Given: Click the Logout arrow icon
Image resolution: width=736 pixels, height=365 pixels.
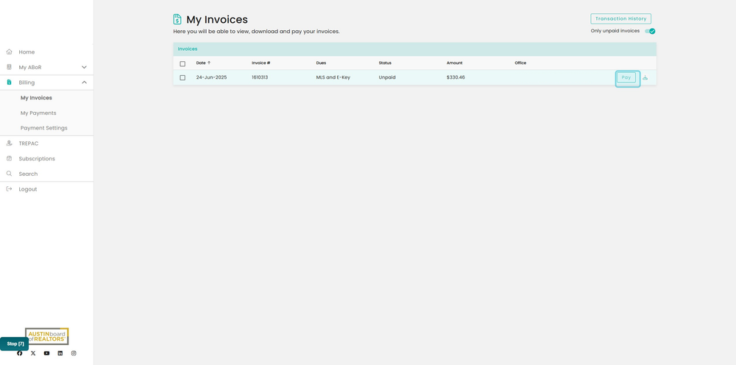Looking at the screenshot, I should click(x=9, y=189).
